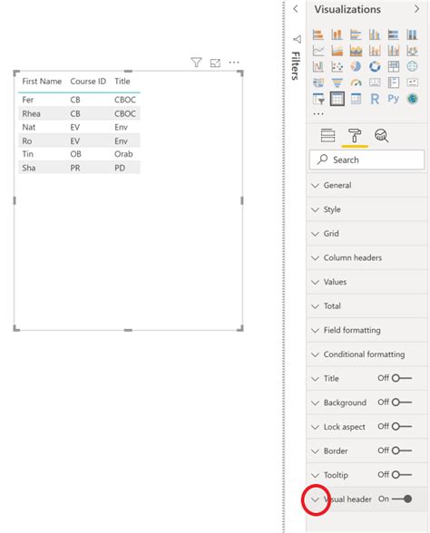Select the stacked bar chart visual

pyautogui.click(x=318, y=34)
